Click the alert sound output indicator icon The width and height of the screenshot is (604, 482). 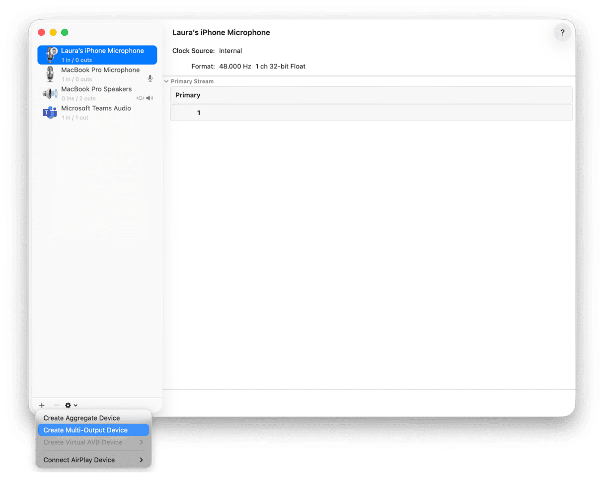[x=140, y=98]
